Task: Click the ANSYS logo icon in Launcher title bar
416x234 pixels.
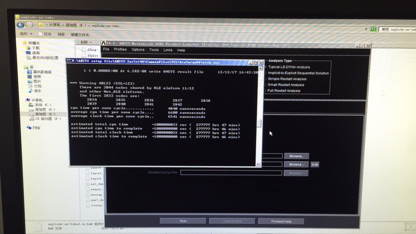Action: coord(103,43)
